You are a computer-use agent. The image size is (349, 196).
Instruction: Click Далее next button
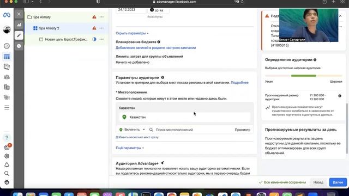(338, 182)
